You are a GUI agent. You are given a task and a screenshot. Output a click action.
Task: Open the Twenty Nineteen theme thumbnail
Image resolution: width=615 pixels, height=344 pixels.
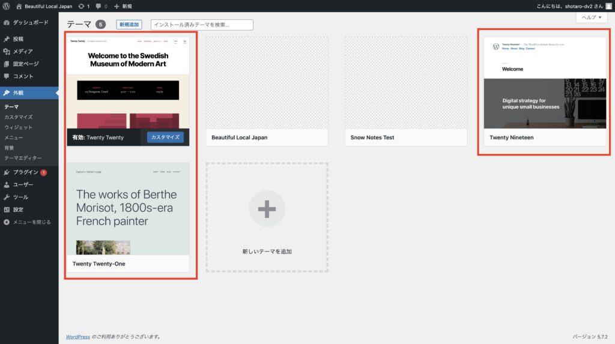pos(545,83)
